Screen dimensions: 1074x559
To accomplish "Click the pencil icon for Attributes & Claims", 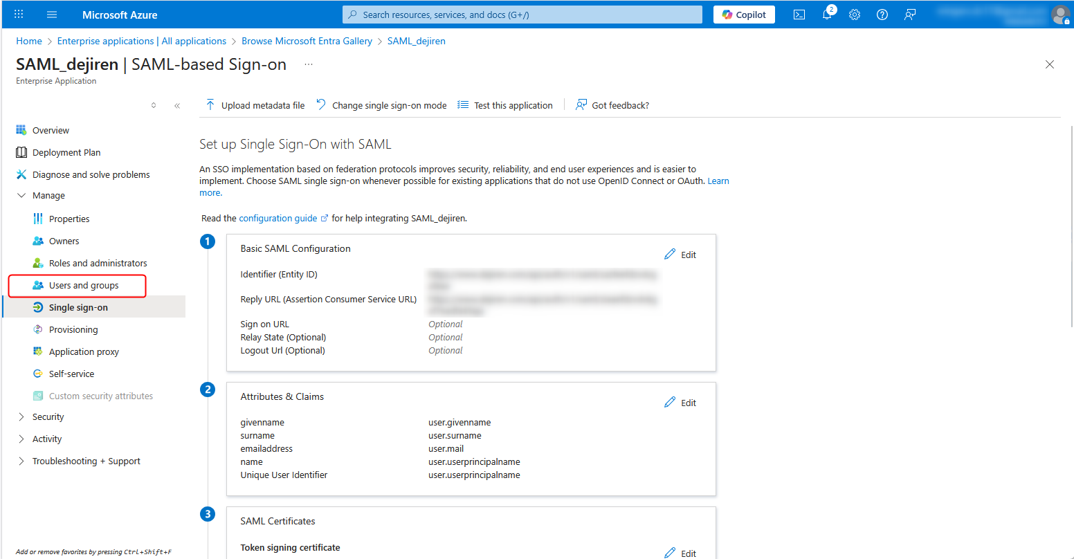I will (x=670, y=403).
